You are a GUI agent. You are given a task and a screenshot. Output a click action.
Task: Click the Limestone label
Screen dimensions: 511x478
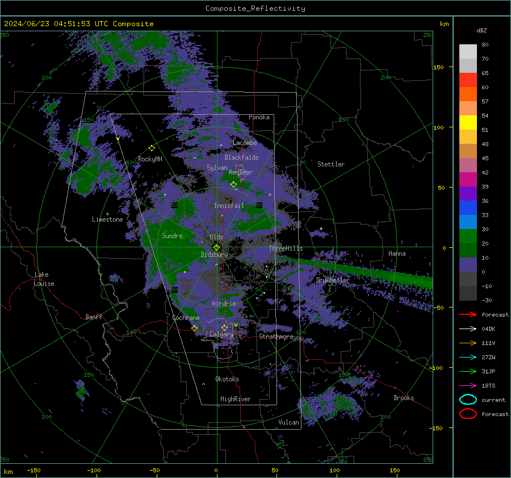tap(107, 219)
